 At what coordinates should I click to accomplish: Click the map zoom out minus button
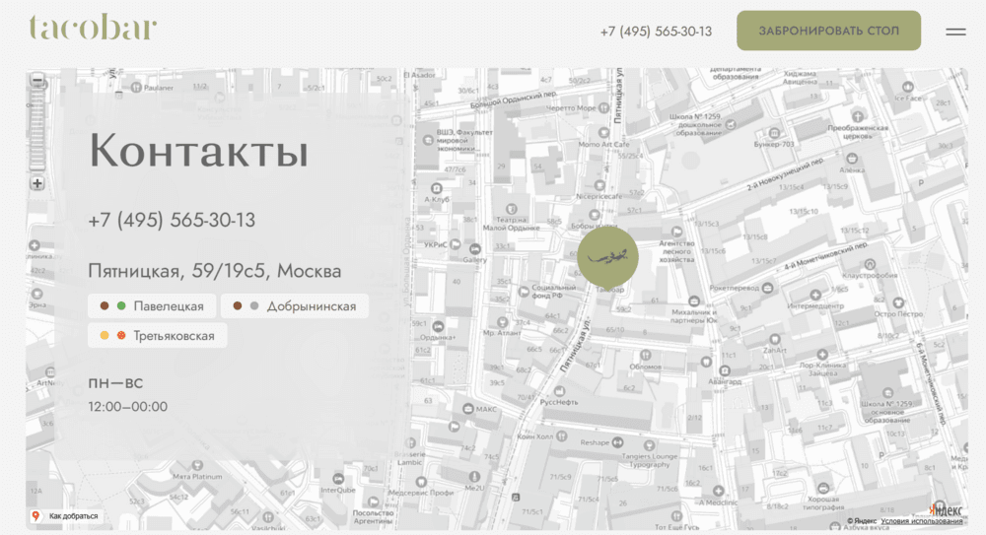click(x=37, y=80)
